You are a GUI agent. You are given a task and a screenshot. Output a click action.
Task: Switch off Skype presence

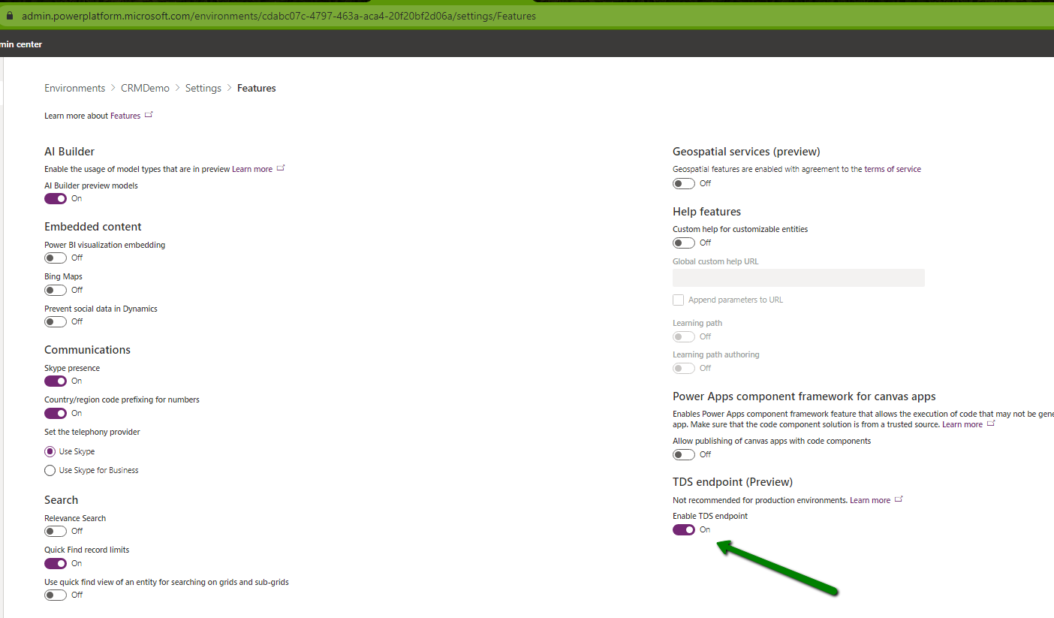pos(56,381)
